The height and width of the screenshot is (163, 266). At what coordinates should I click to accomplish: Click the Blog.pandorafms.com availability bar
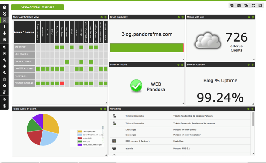147,48
